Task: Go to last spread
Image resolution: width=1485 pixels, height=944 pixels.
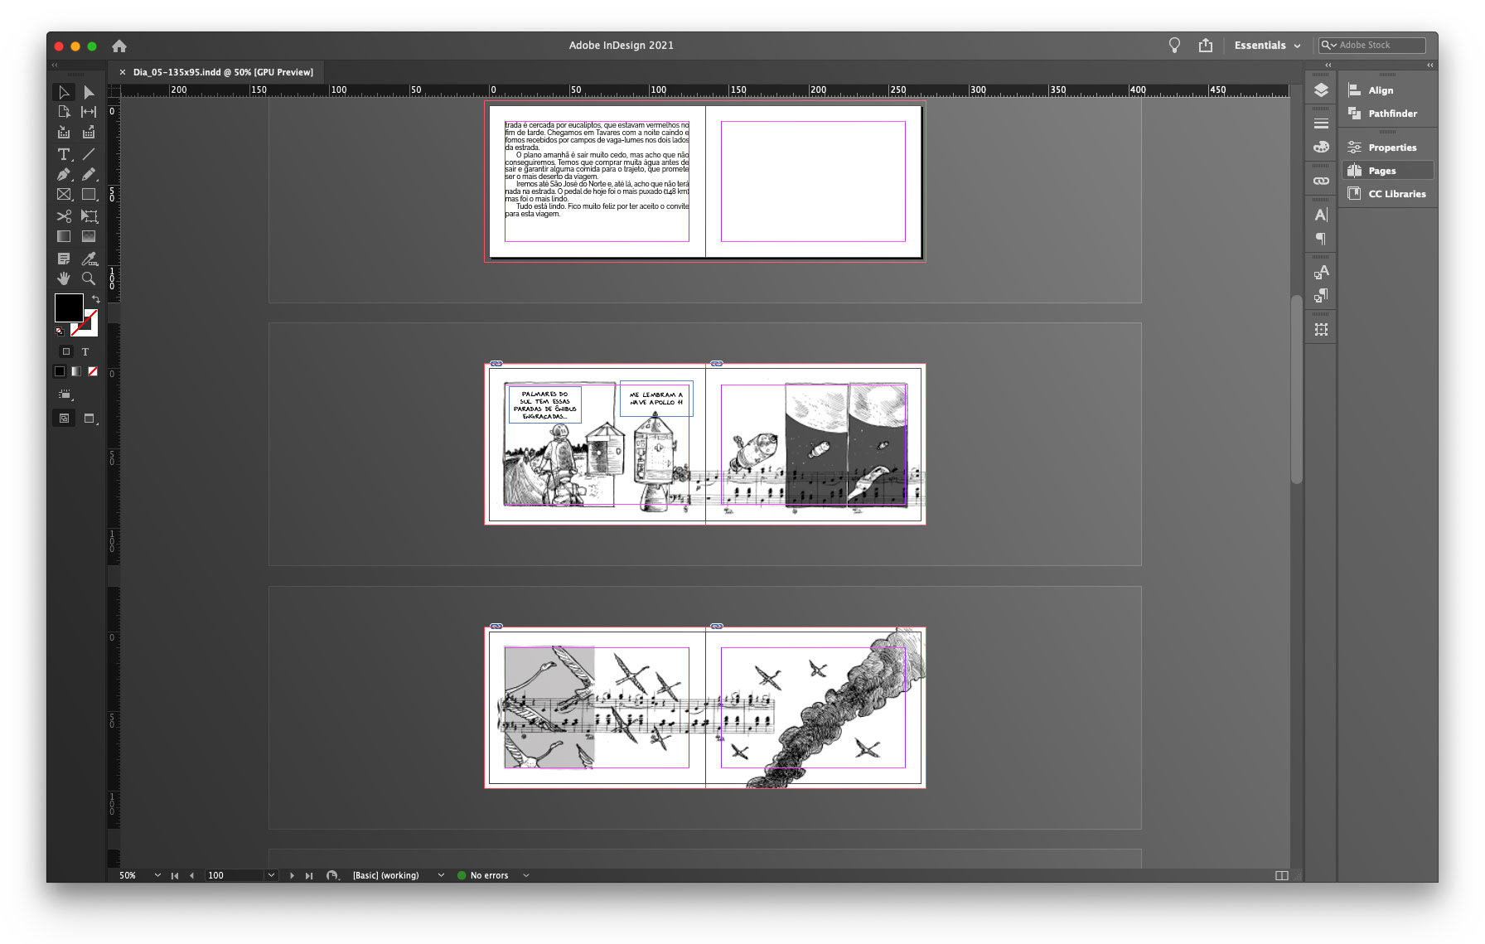Action: pos(309,875)
